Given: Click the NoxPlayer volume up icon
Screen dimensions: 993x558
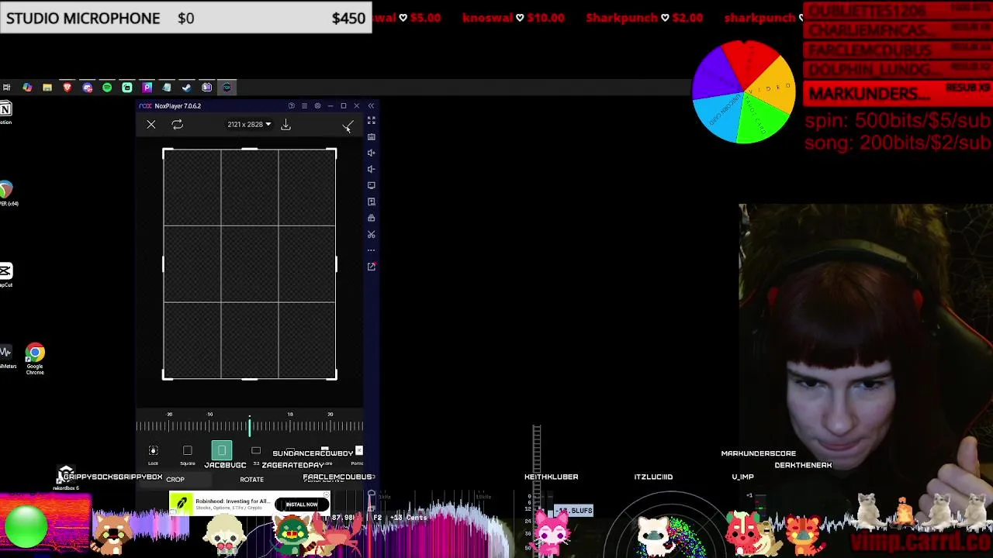Looking at the screenshot, I should [x=371, y=153].
